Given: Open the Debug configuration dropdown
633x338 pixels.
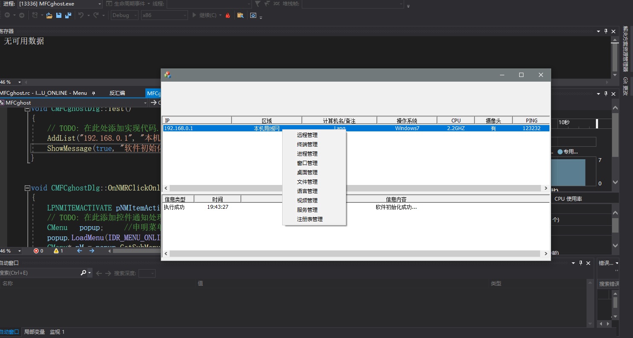Looking at the screenshot, I should point(136,15).
